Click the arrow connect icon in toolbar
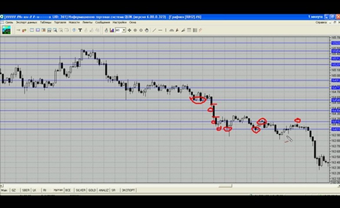Image resolution: width=340 pixels, height=208 pixels. coord(19,30)
